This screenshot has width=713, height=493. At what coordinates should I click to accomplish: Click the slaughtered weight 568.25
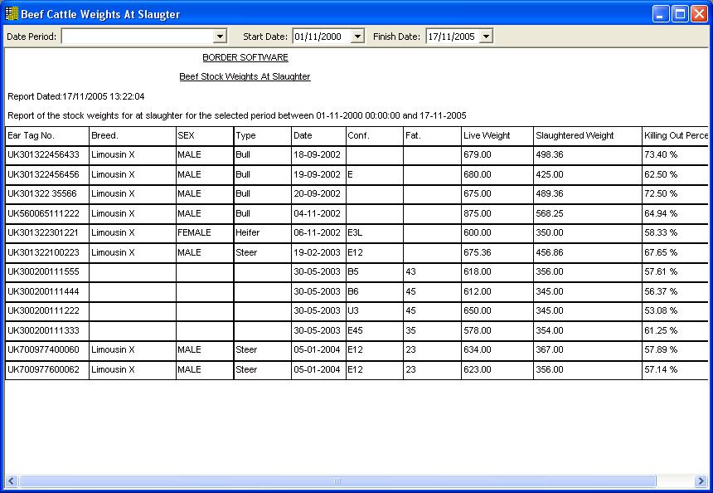pos(550,213)
